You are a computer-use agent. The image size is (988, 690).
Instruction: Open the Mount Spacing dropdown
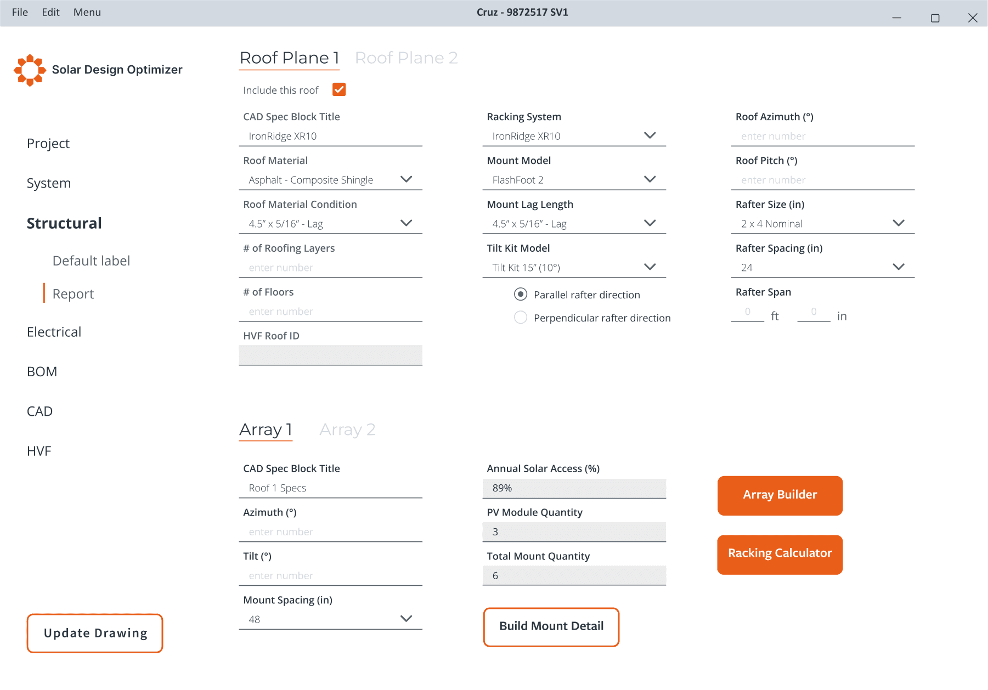click(330, 619)
